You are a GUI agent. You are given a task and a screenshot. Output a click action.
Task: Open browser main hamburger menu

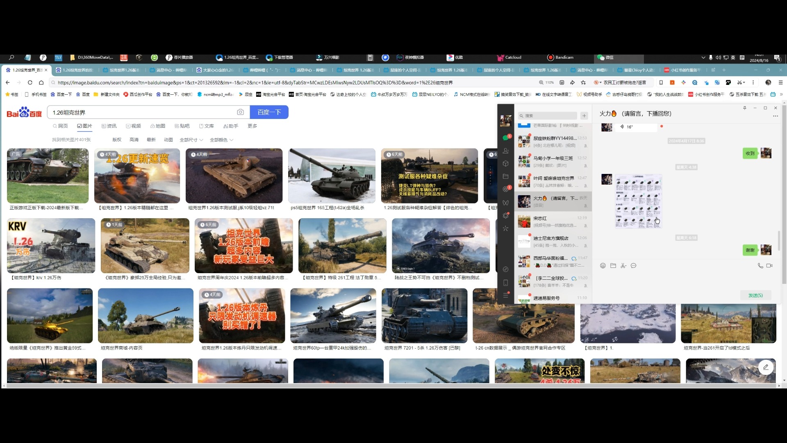point(780,82)
